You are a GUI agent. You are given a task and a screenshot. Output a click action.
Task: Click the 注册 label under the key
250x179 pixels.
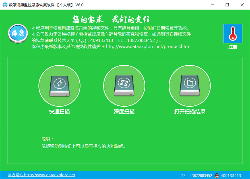[233, 47]
